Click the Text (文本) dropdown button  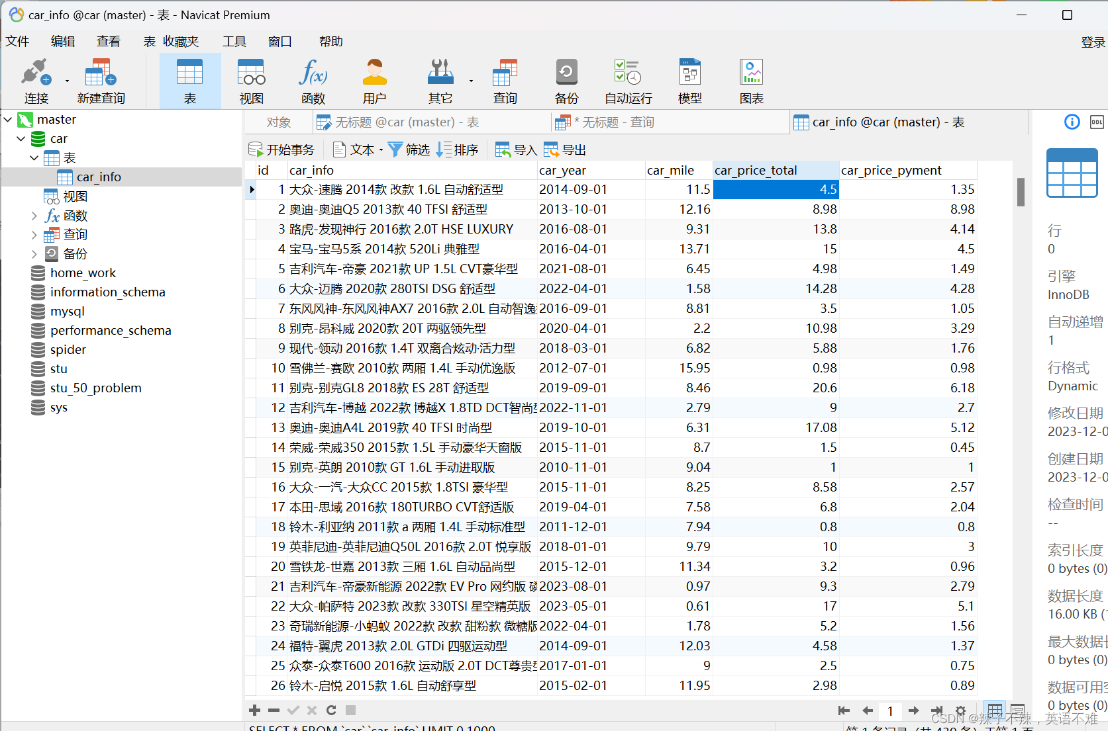click(358, 150)
